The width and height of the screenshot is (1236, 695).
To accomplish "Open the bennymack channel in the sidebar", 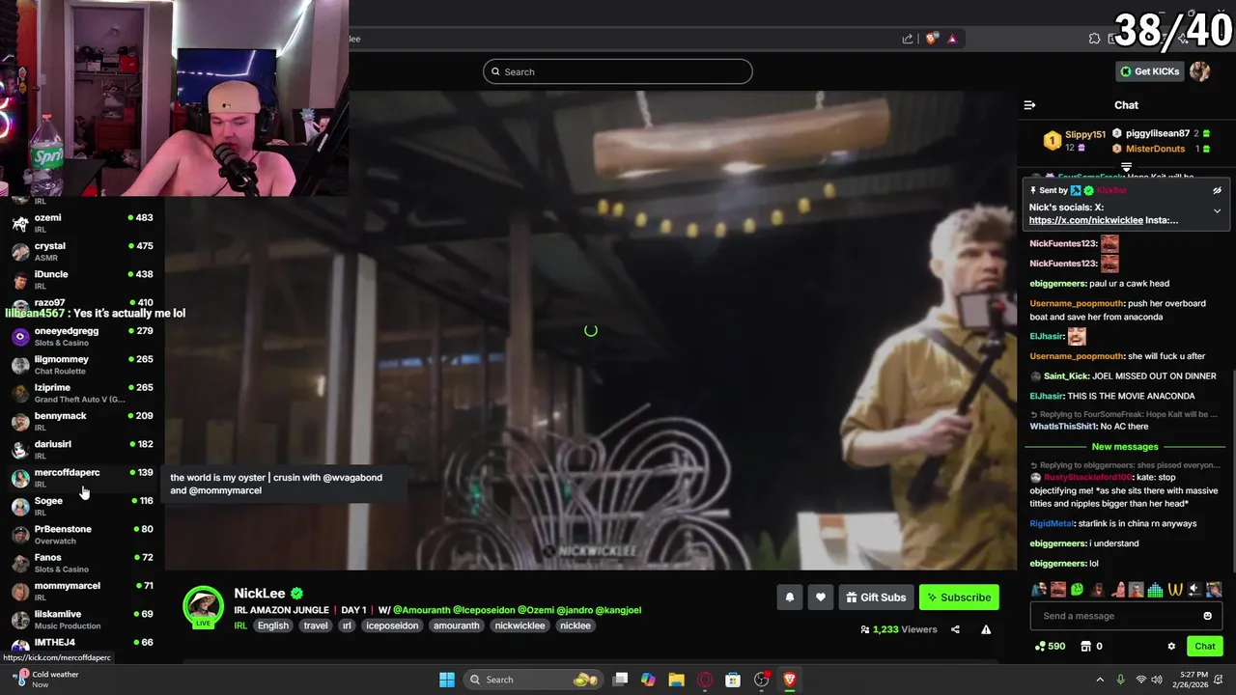I will point(82,421).
